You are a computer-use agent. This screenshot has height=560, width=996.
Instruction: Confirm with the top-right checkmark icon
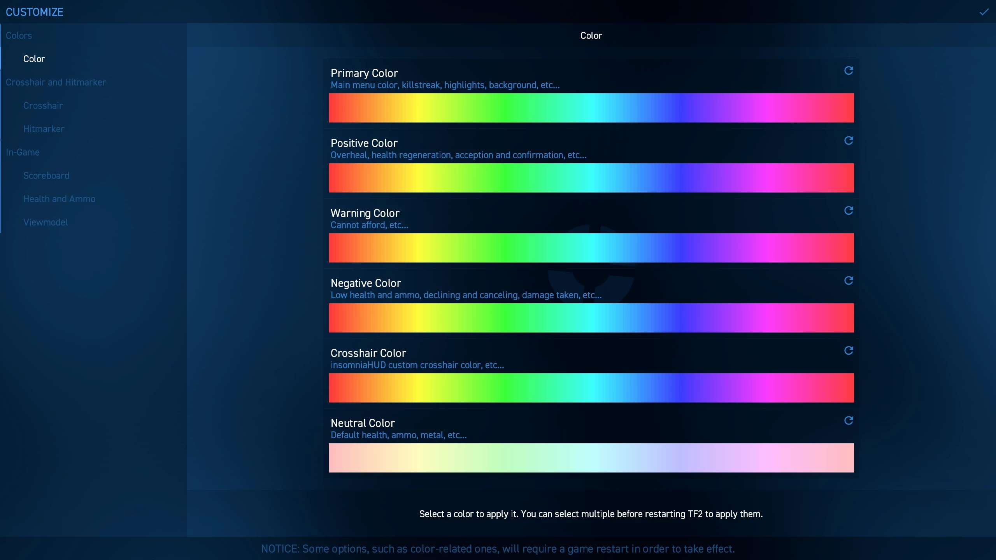[x=984, y=12]
